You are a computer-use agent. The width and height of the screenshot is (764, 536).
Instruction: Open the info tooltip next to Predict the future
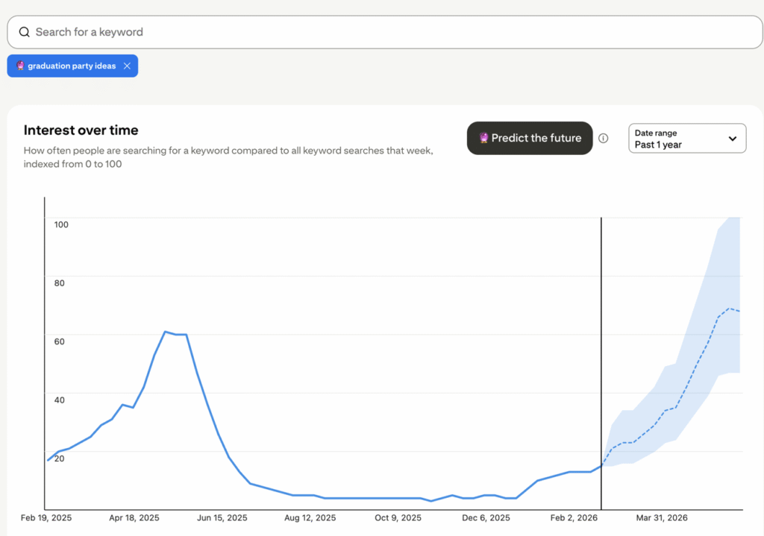click(x=603, y=138)
